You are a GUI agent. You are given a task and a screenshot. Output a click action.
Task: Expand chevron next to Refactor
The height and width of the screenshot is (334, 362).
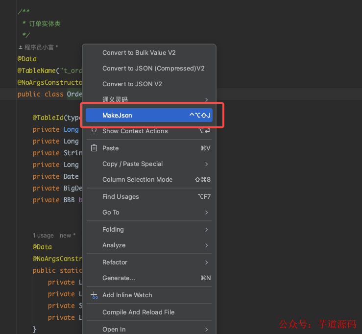207,262
